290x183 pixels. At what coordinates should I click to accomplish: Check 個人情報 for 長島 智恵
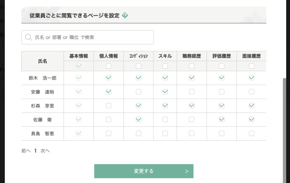pyautogui.click(x=108, y=133)
